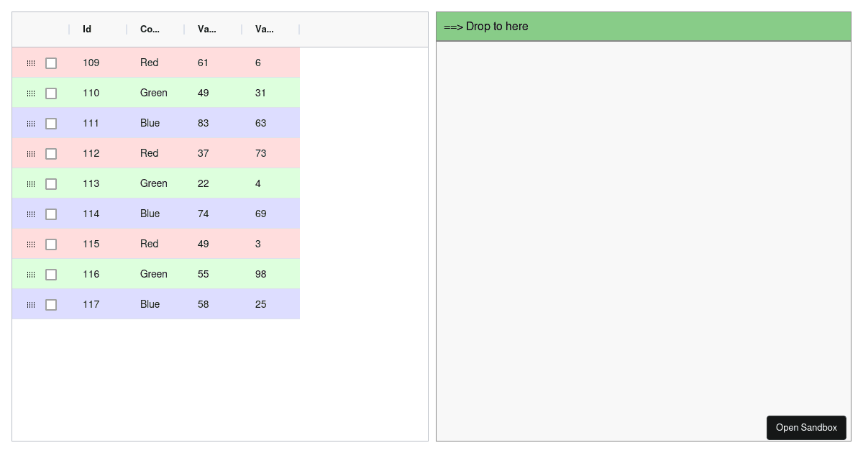Click the Blue cell in row 111
The image size is (863, 453).
click(x=150, y=123)
